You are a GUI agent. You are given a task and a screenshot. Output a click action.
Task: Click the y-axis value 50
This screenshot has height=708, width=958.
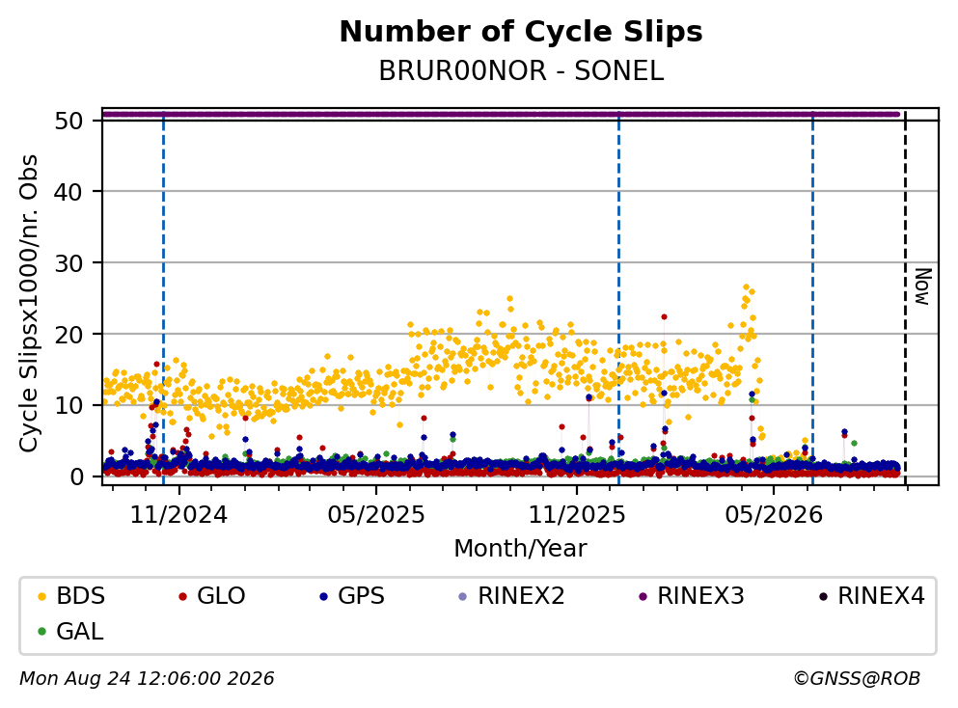[x=68, y=121]
